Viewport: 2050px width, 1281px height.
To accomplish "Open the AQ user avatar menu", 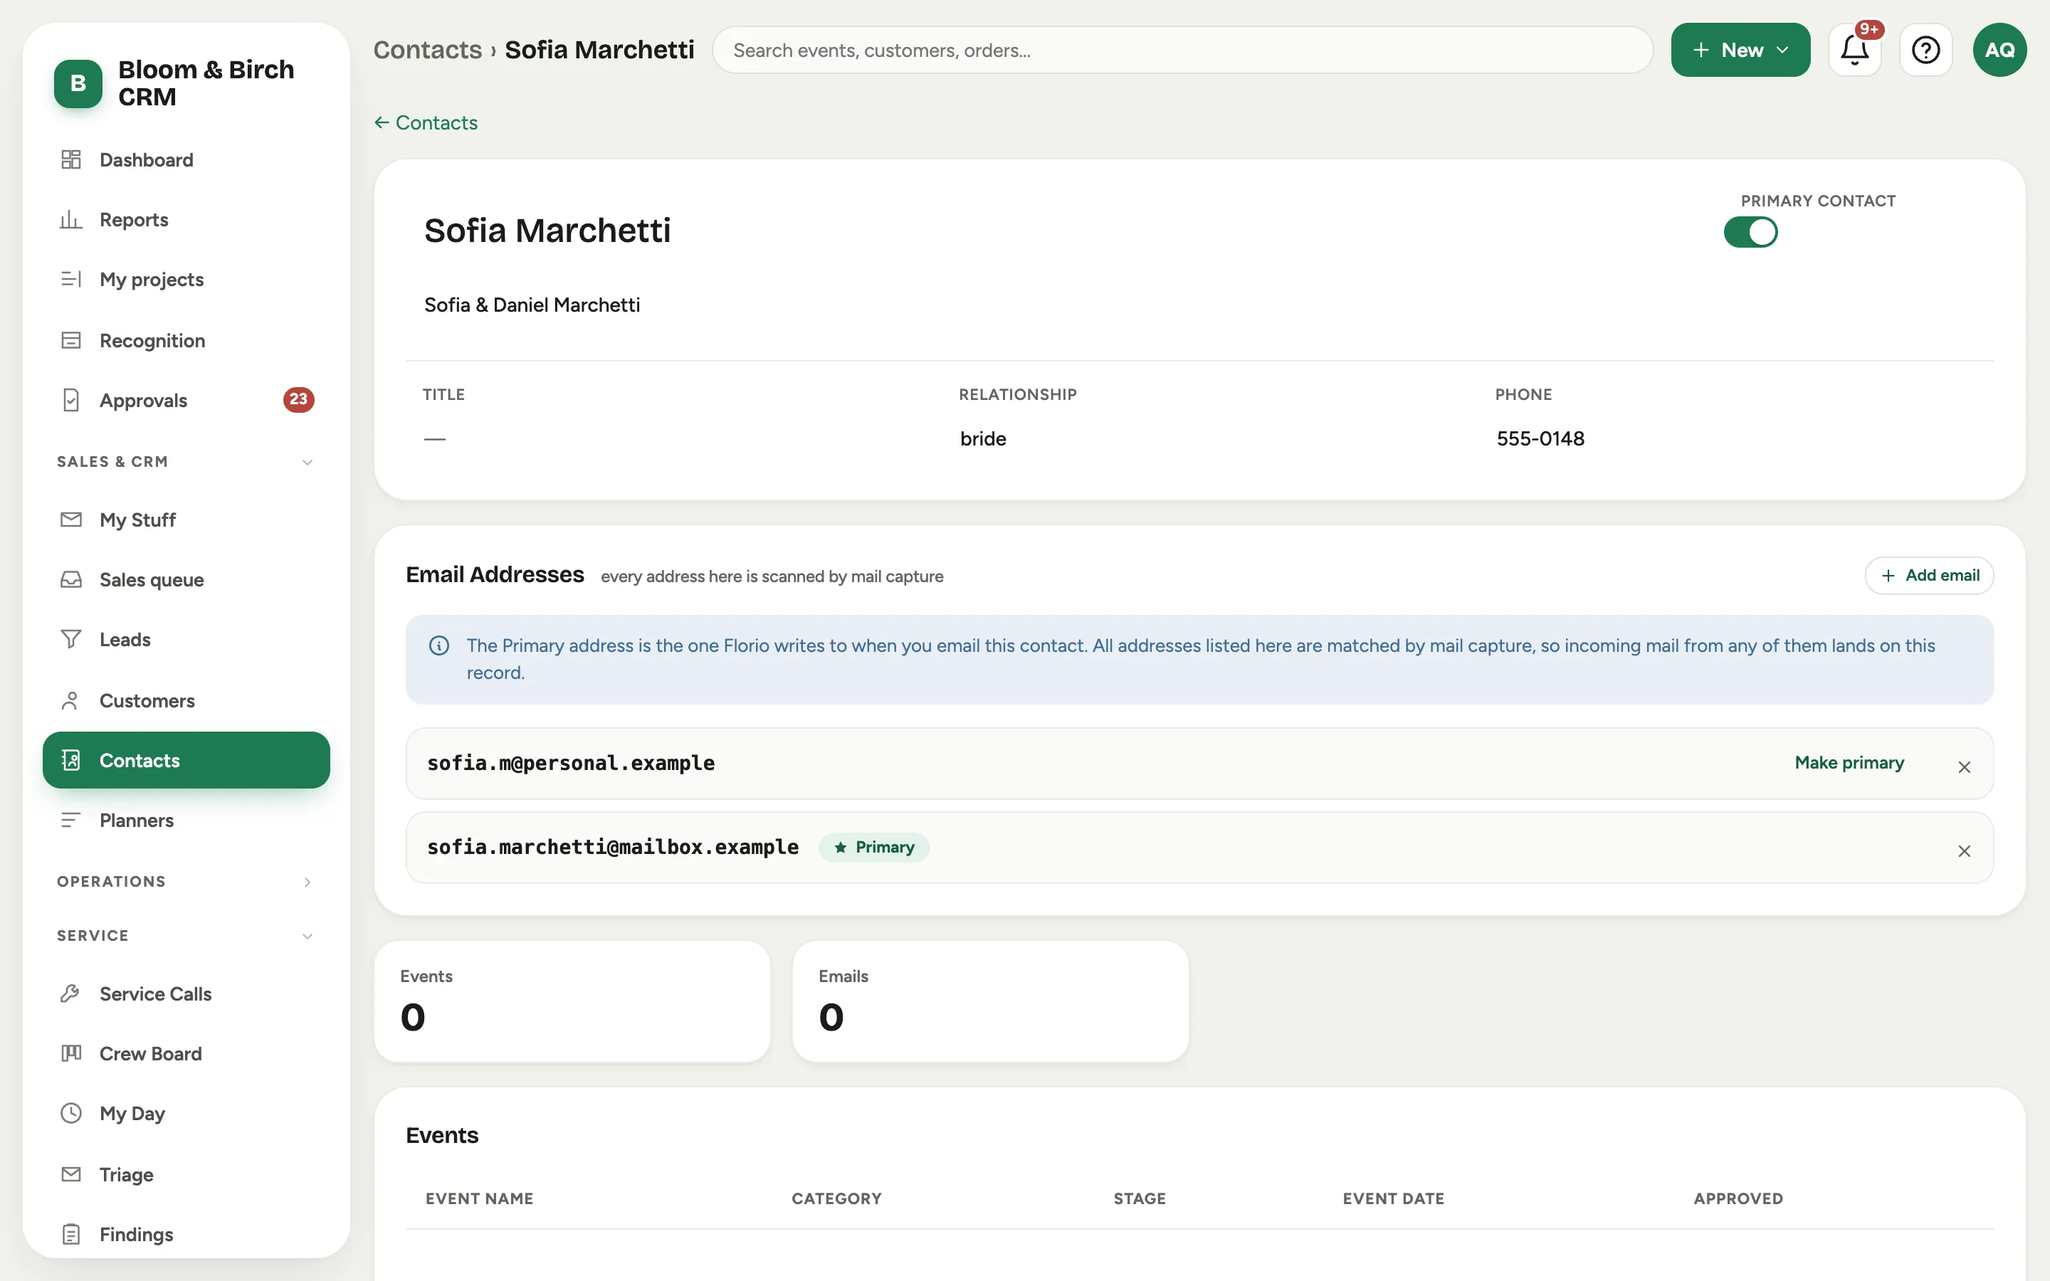I will pyautogui.click(x=1999, y=50).
